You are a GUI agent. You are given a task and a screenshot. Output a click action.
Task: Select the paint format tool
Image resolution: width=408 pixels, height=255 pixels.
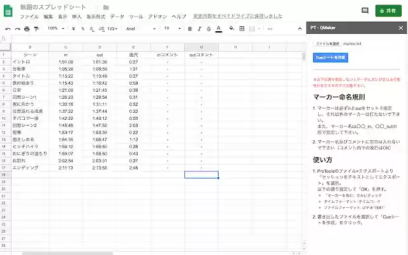point(36,29)
